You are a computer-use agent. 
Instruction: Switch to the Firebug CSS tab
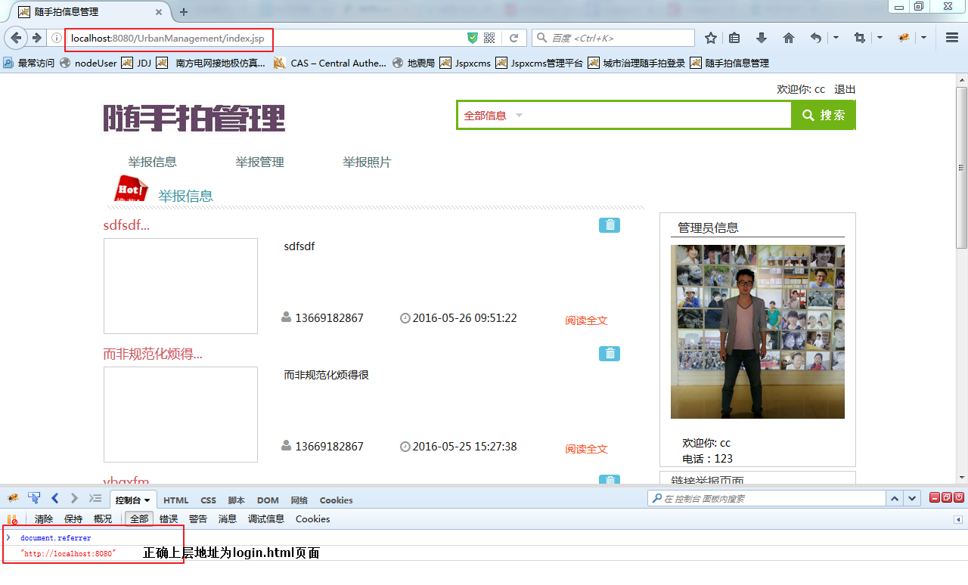pos(208,500)
